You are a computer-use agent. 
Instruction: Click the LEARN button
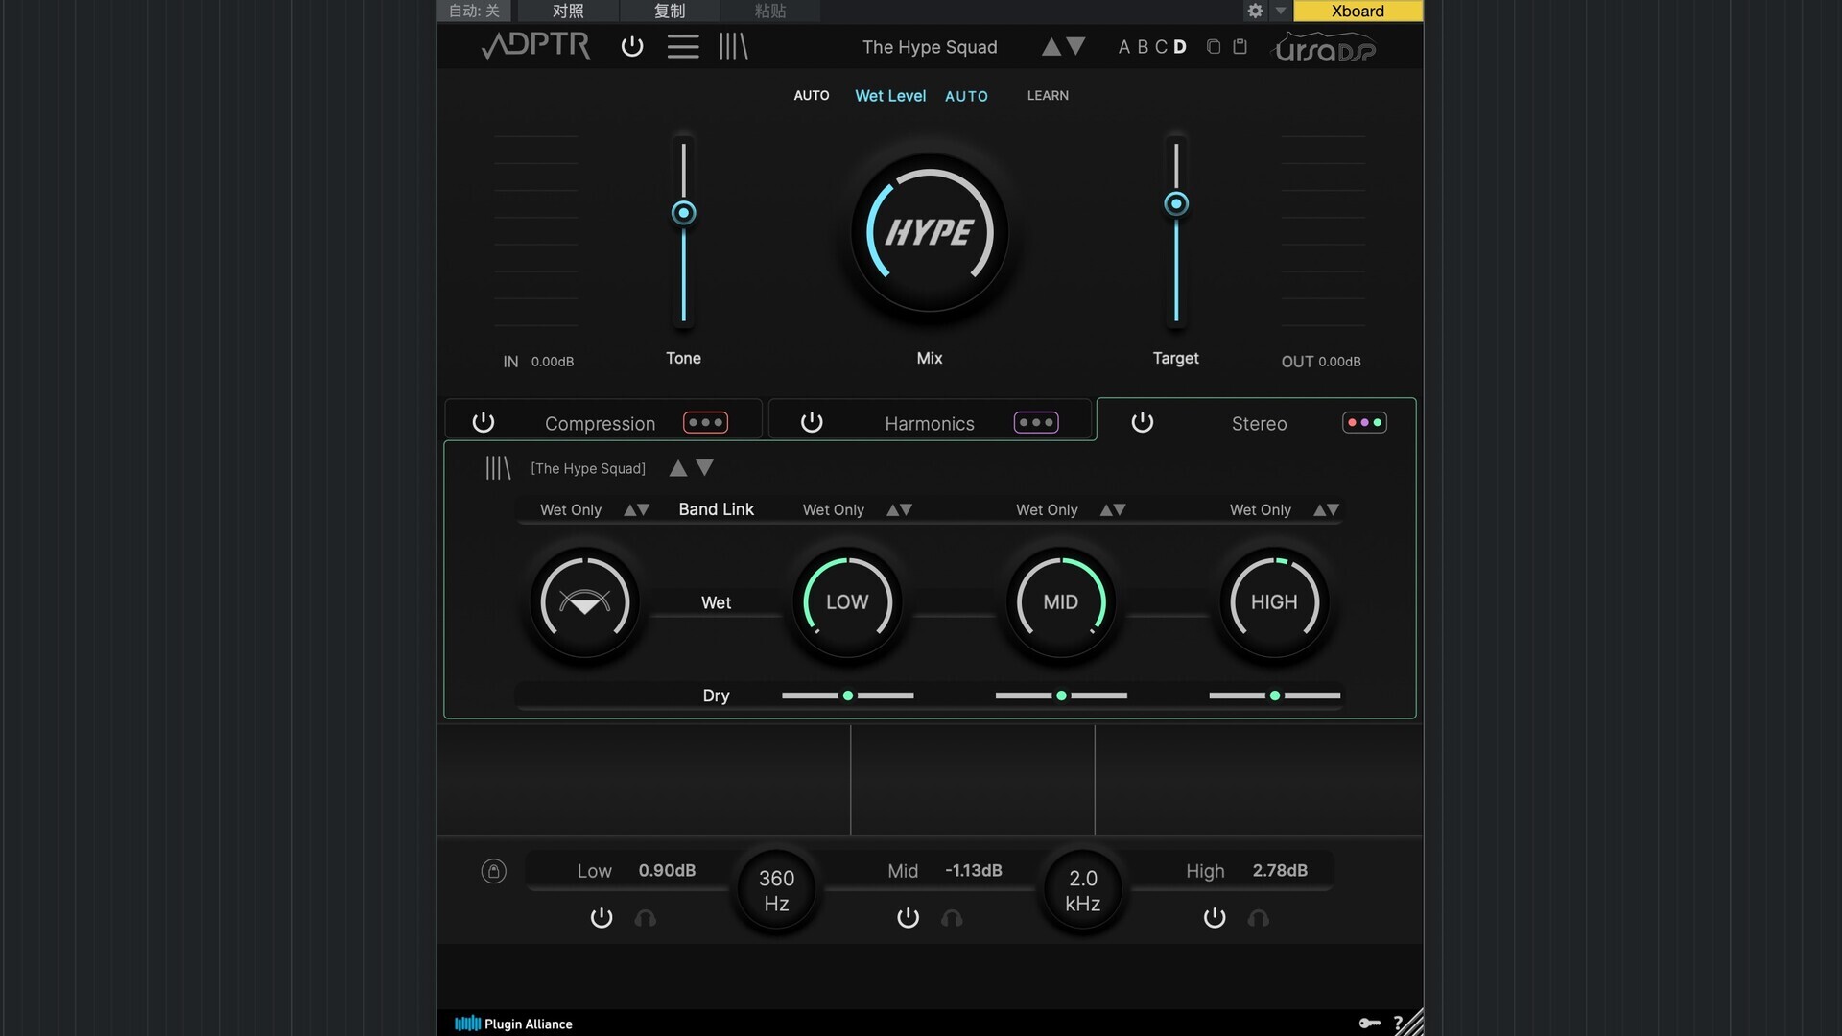click(x=1048, y=95)
